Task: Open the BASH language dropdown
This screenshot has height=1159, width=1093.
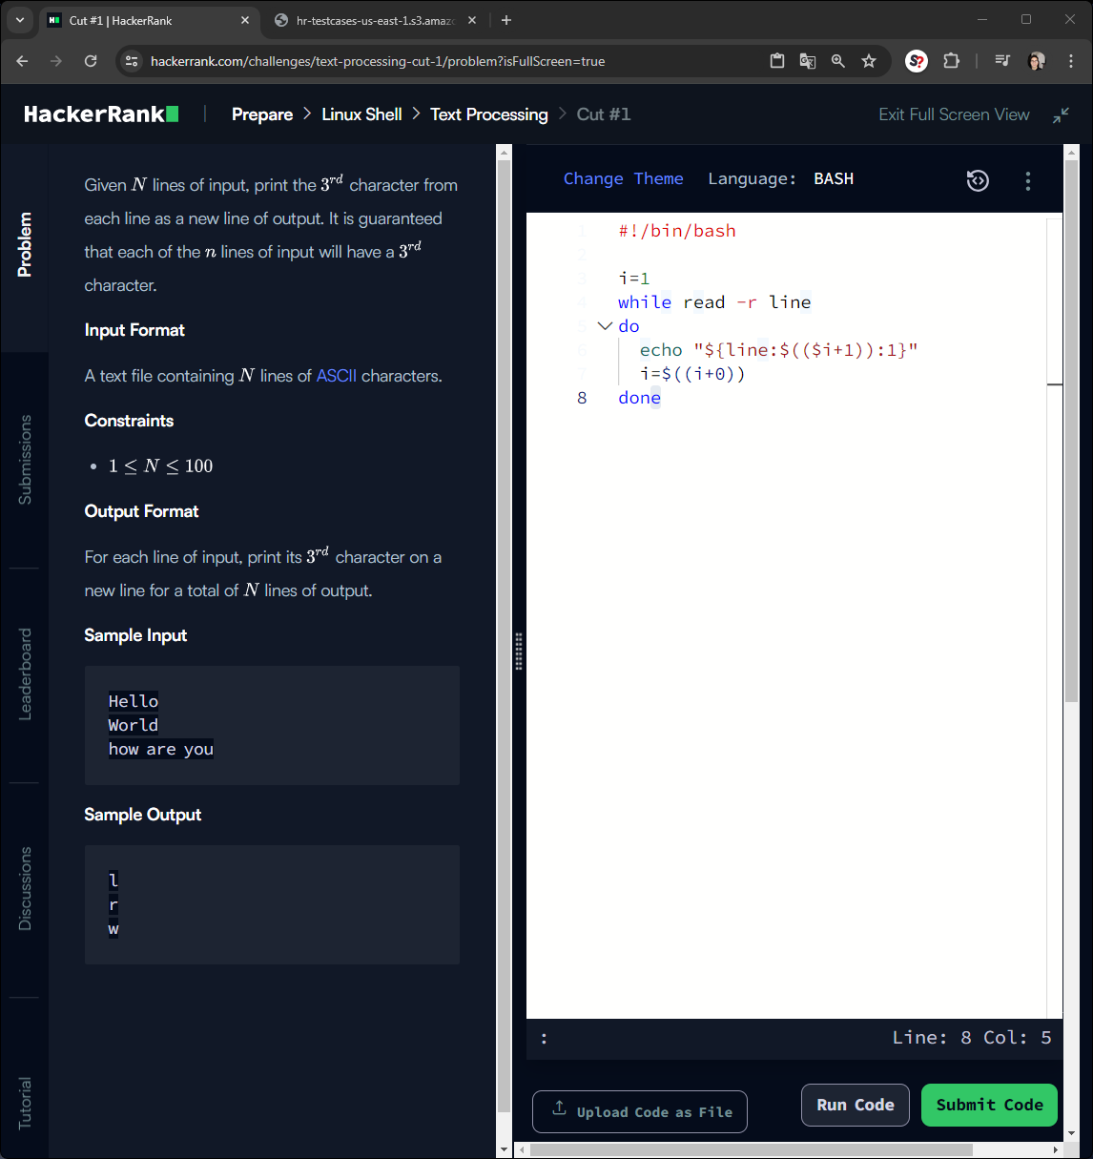Action: coord(834,178)
